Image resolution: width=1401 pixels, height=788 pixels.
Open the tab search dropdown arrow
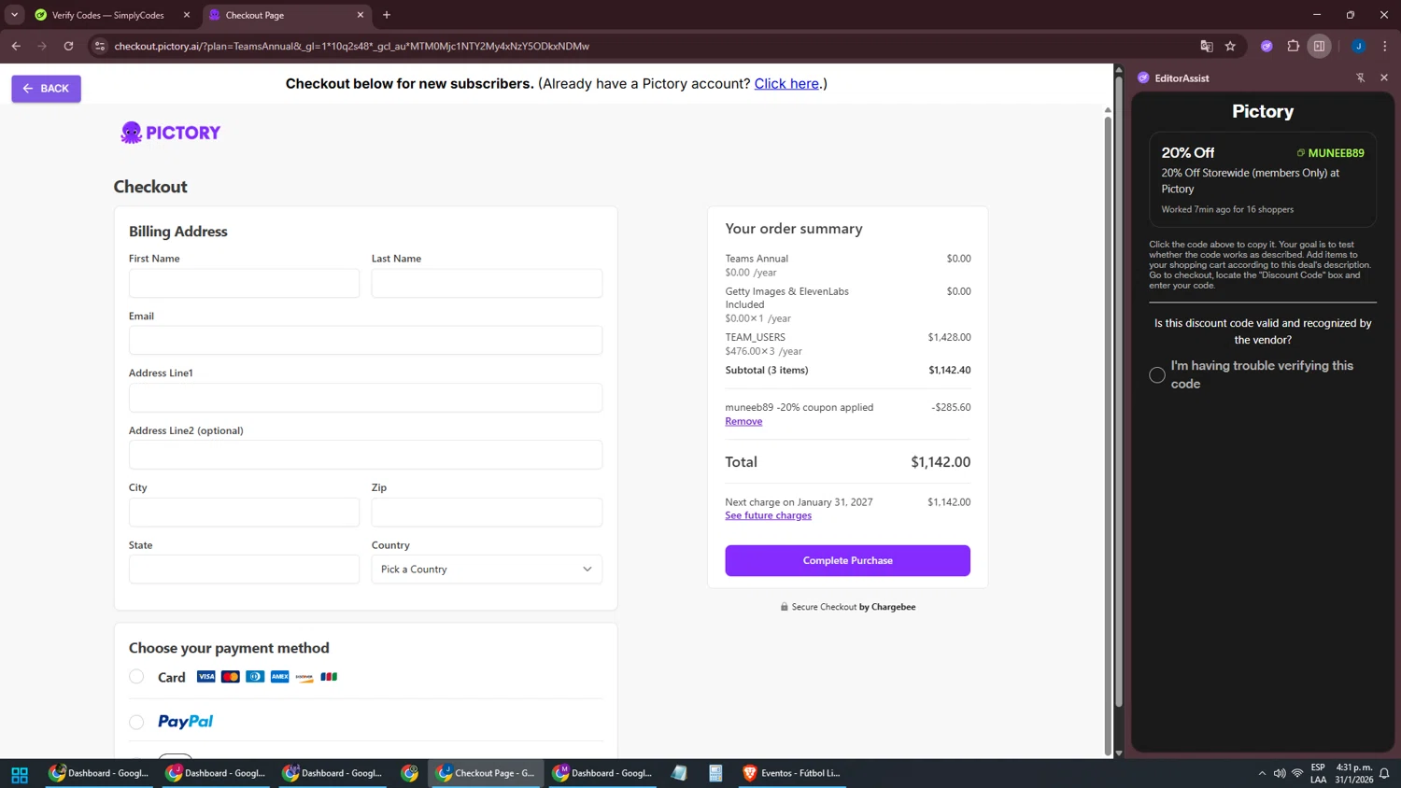click(14, 15)
